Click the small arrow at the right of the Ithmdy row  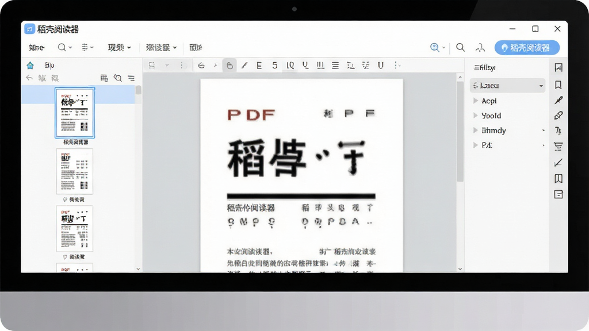point(544,130)
